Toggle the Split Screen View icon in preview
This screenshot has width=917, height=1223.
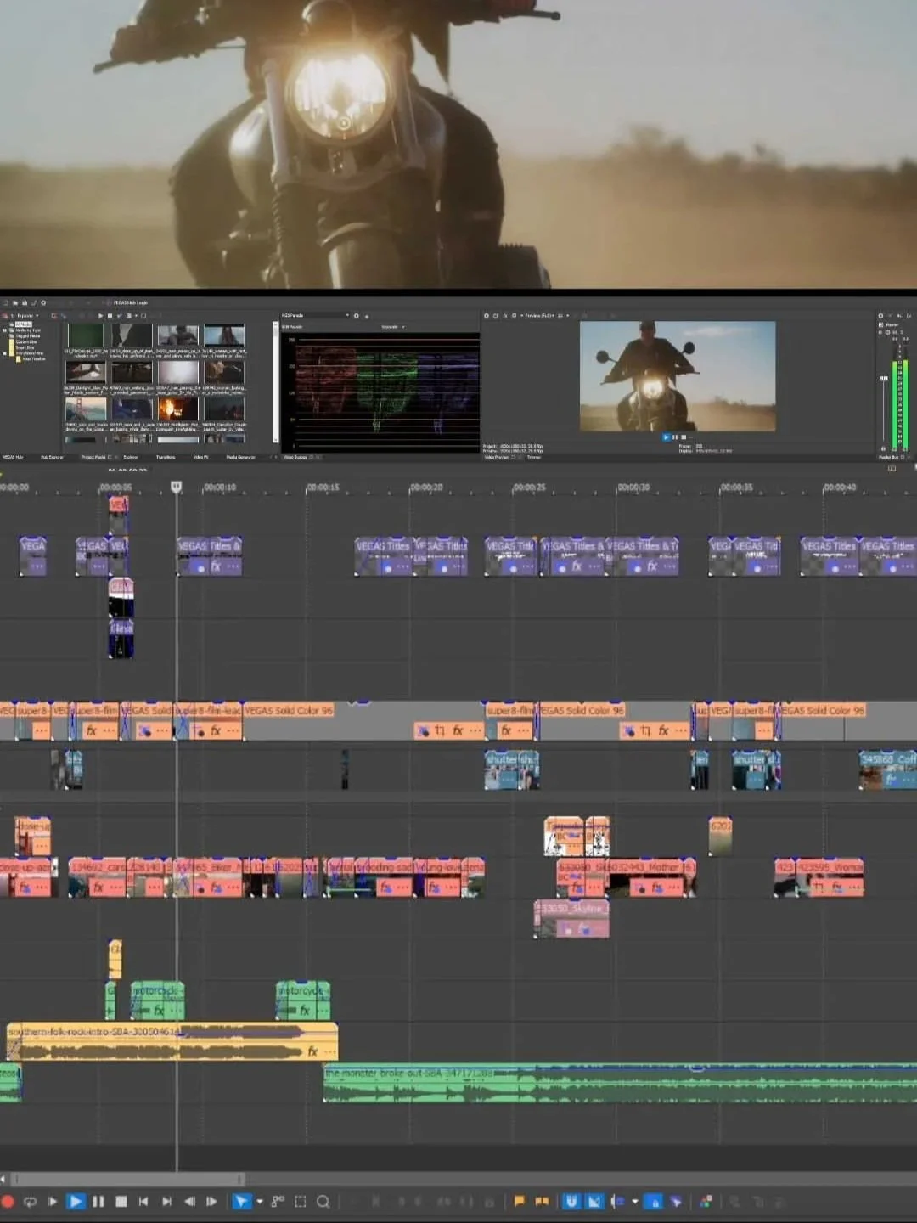tap(515, 316)
